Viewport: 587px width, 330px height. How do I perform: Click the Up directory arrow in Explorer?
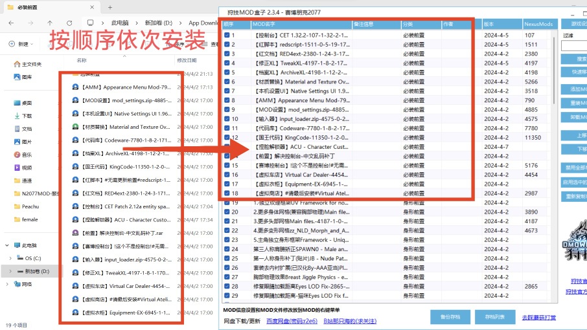point(51,23)
